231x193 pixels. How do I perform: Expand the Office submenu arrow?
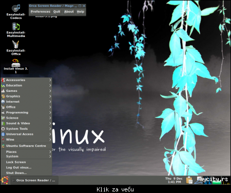[50, 107]
